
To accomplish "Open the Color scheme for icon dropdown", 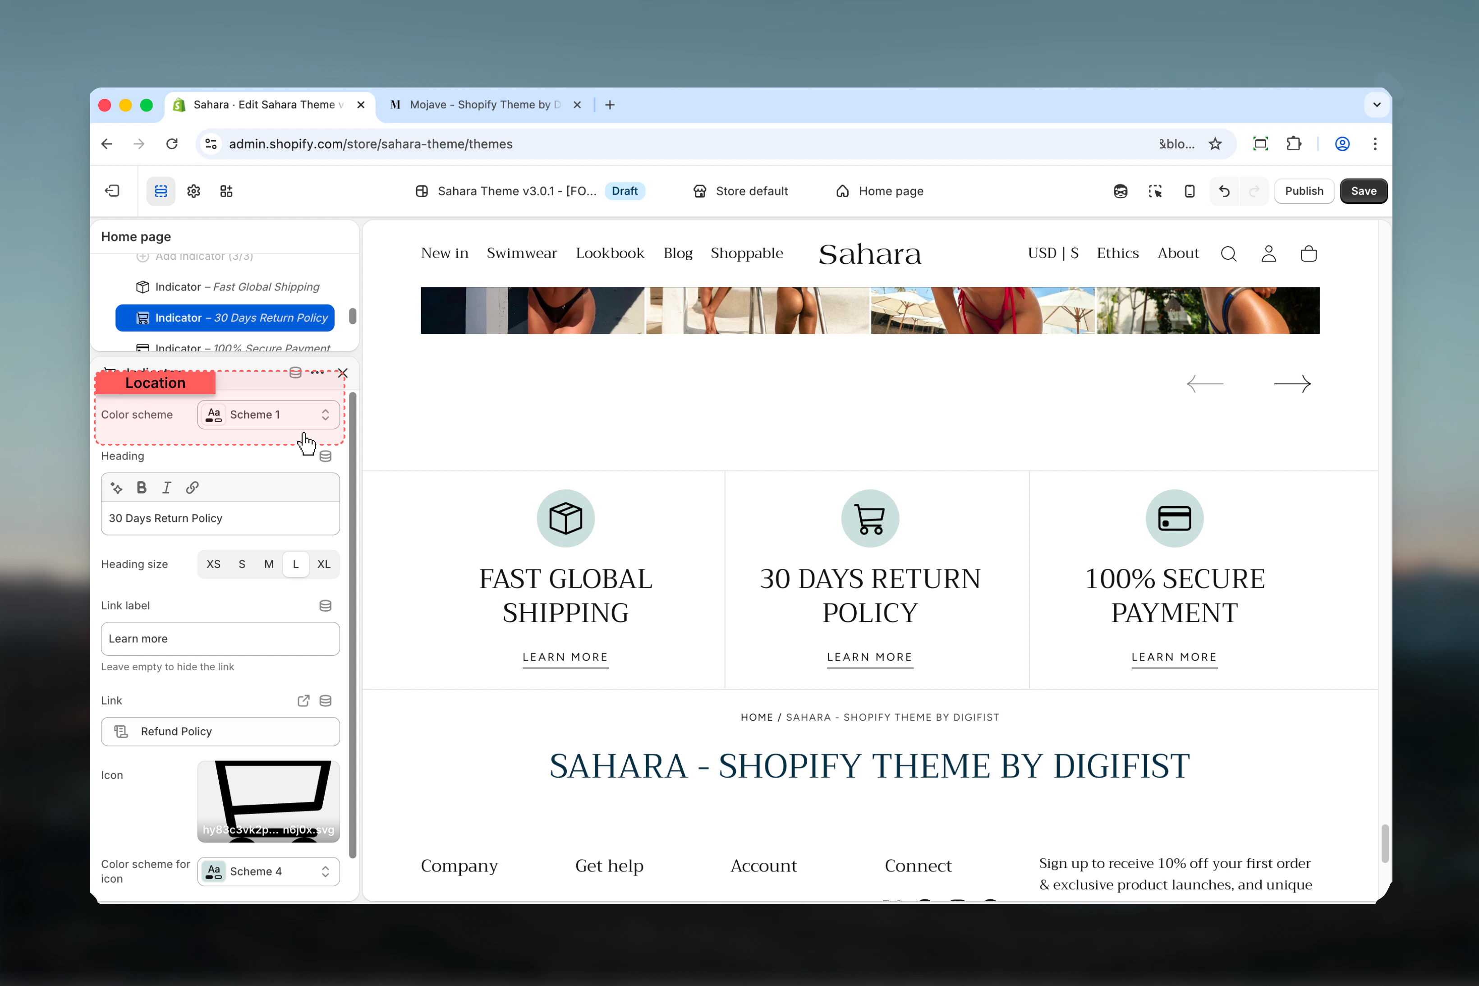I will (268, 871).
